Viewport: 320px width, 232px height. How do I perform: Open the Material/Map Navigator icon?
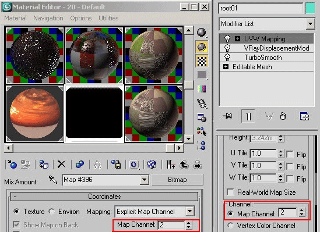[x=202, y=145]
